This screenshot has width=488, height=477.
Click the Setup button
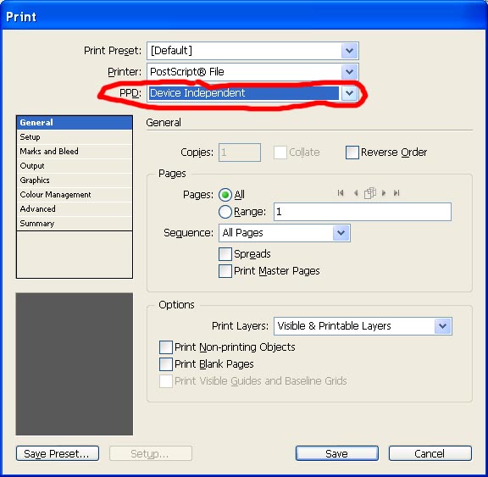click(x=151, y=453)
